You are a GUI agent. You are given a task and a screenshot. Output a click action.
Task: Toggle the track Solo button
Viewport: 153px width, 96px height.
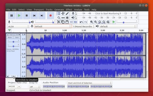click(17, 37)
